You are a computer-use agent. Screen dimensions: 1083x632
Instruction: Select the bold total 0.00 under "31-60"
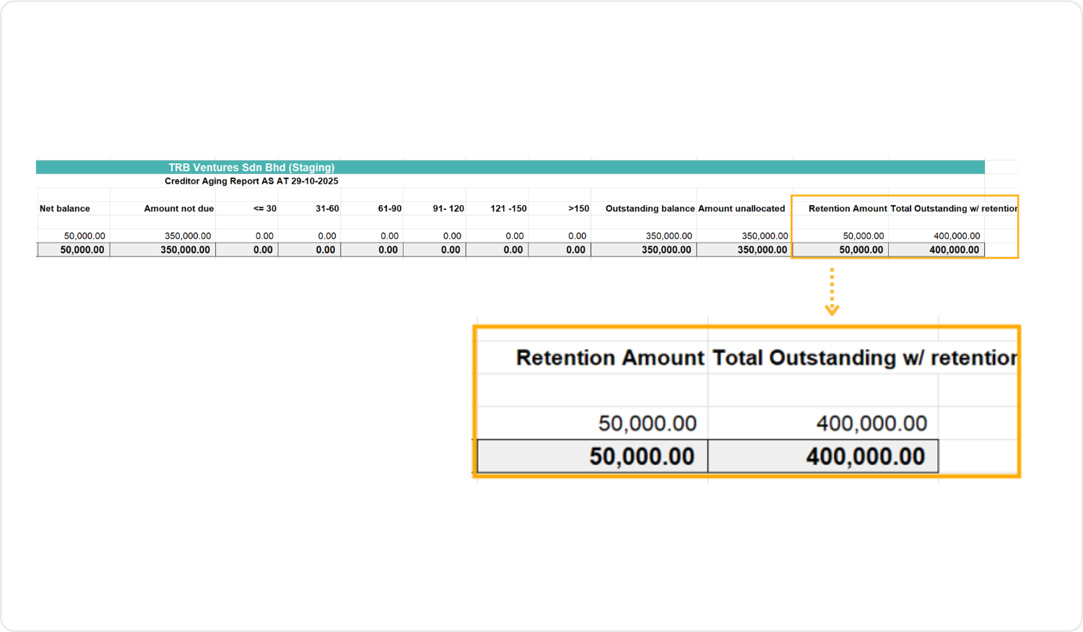[326, 250]
